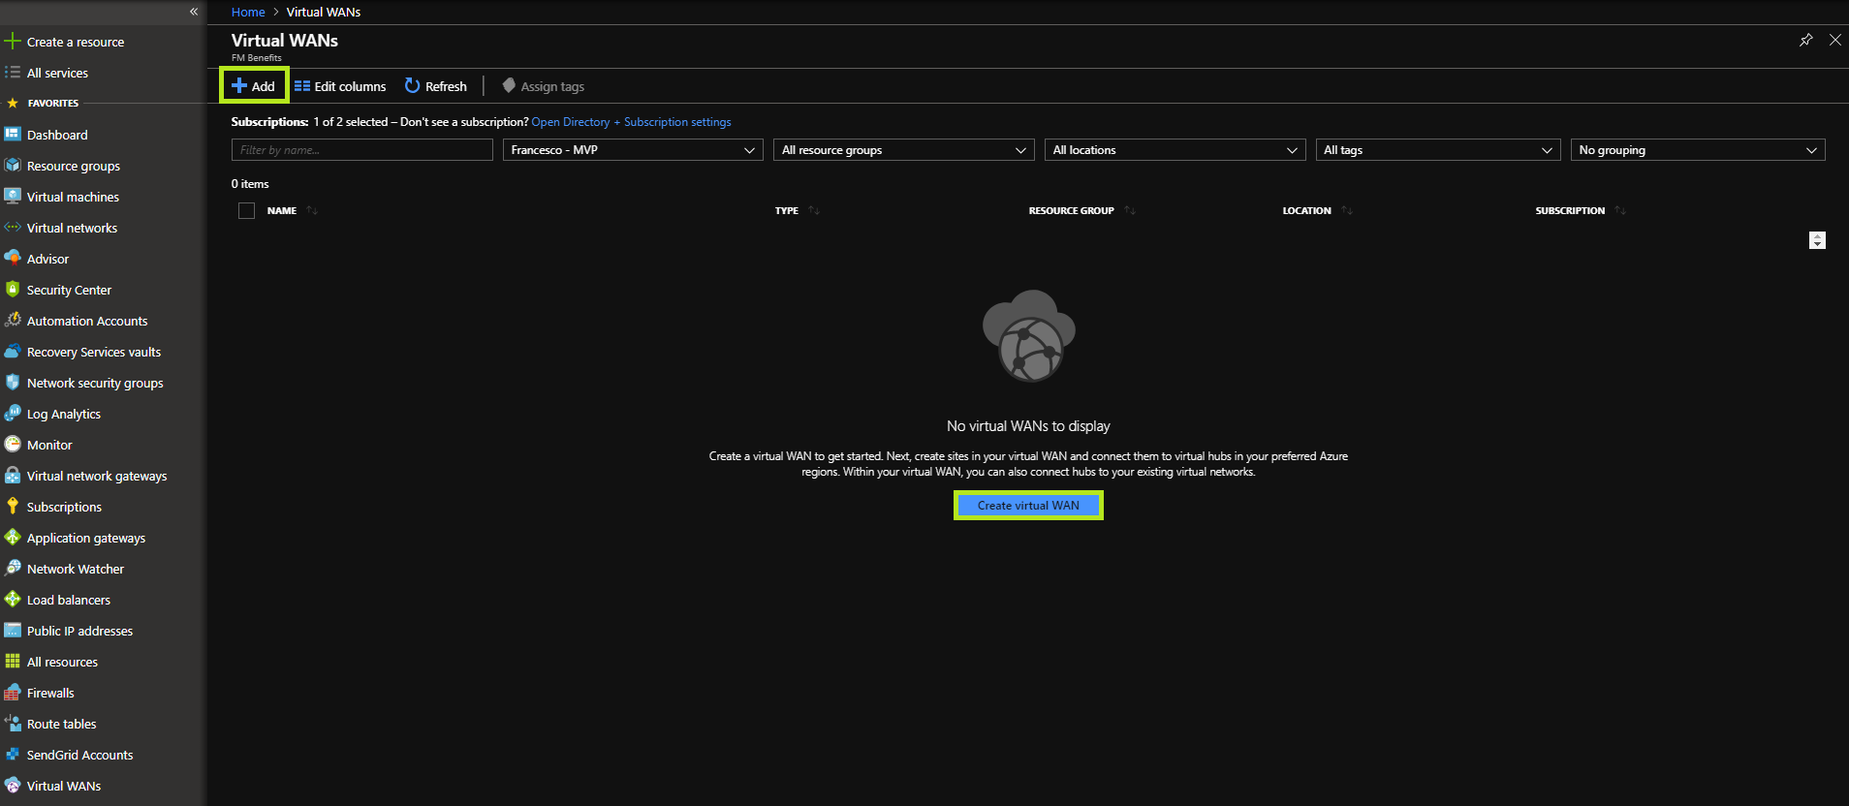Click the Resource groups cube icon

point(13,166)
